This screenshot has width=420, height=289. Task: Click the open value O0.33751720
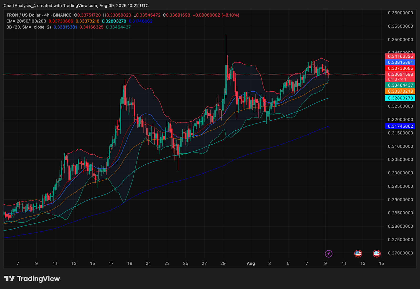pos(87,15)
